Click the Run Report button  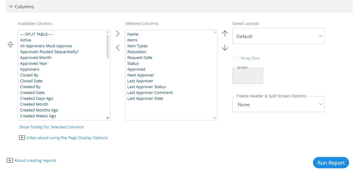click(331, 163)
